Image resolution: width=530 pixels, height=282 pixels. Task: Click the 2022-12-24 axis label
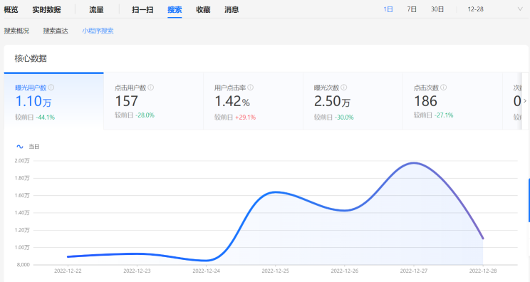[206, 271]
